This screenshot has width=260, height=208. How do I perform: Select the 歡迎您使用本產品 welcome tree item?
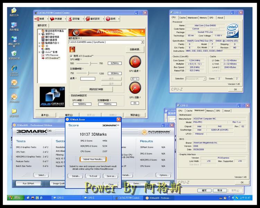54,31
